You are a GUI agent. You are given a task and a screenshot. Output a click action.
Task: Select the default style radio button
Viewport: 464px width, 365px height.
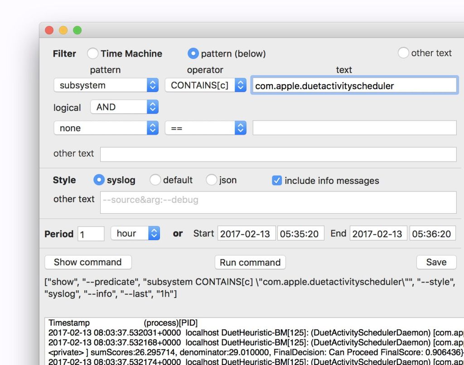click(155, 180)
